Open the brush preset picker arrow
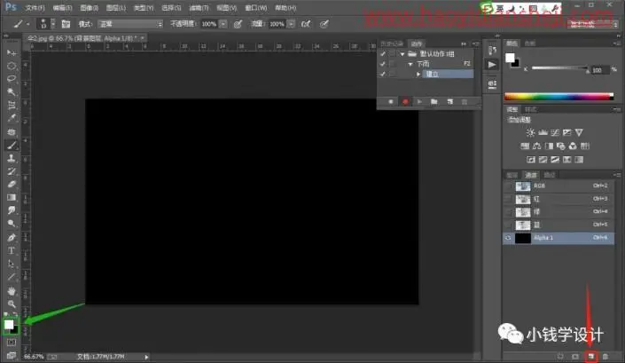The width and height of the screenshot is (625, 363). [x=53, y=24]
